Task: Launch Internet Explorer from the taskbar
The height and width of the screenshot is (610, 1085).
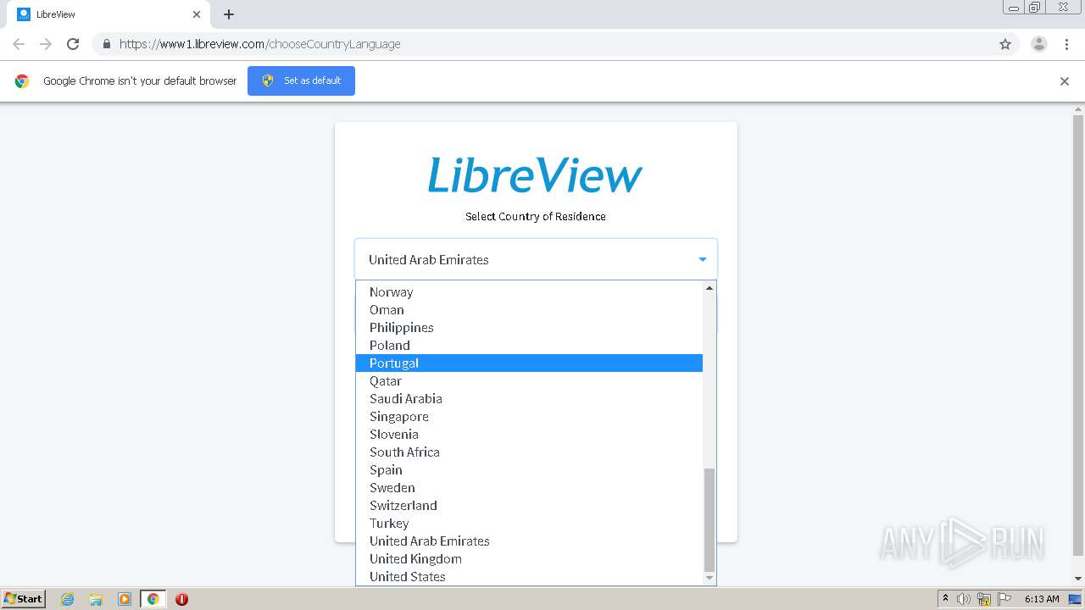Action: (67, 599)
